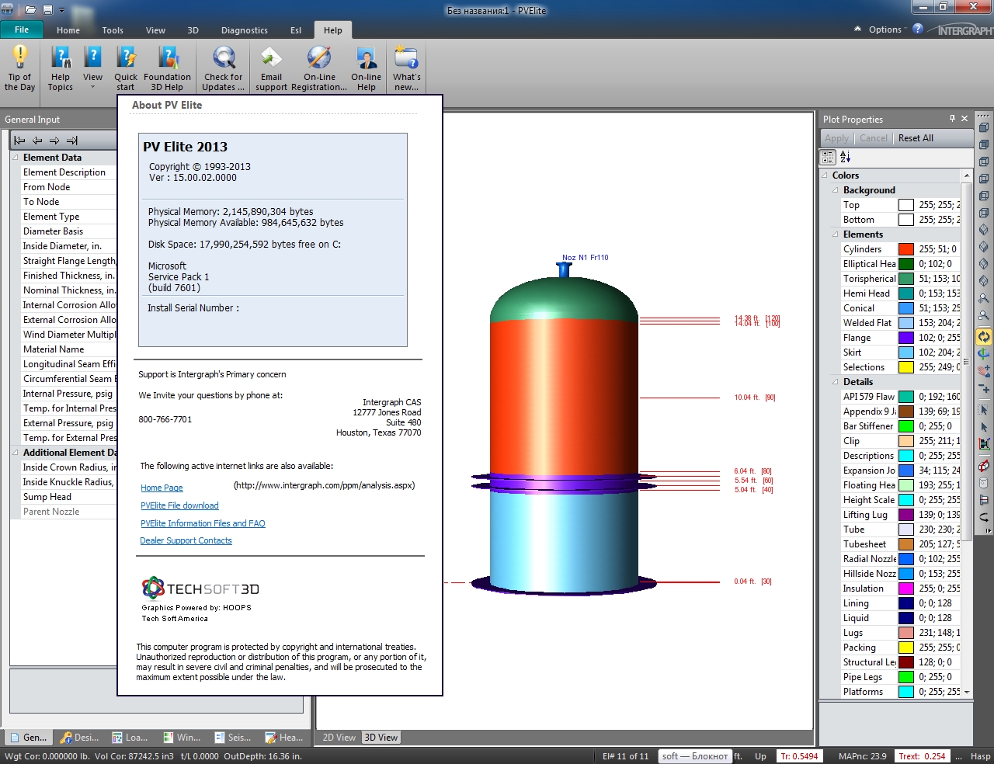Click the Apply button in Plot Properties

pyautogui.click(x=836, y=138)
